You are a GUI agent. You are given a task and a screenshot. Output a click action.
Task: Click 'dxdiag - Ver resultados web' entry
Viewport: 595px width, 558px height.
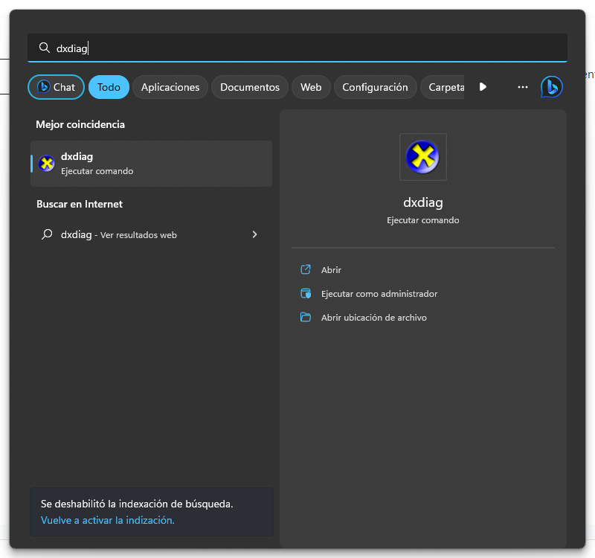click(x=152, y=234)
